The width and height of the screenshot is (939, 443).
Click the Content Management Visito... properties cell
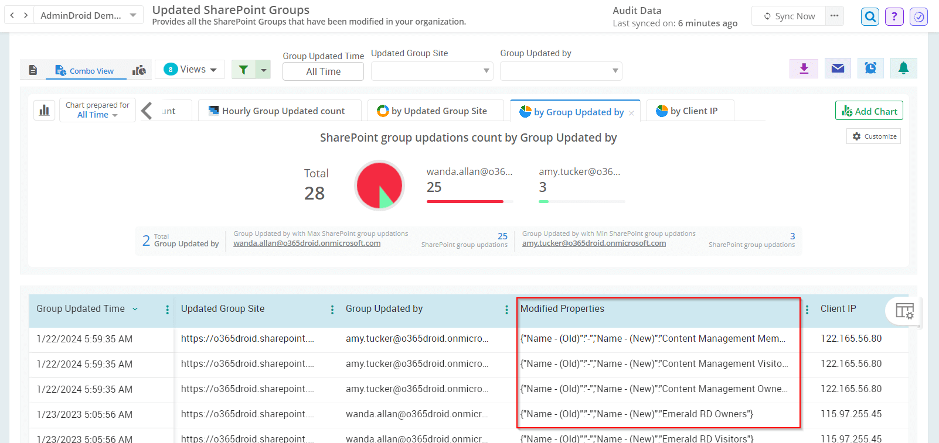pos(654,363)
